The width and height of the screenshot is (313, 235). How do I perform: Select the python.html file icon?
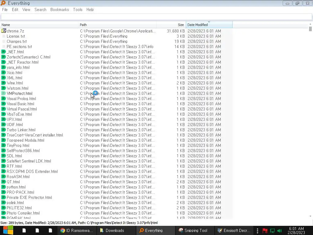[x=4, y=187]
